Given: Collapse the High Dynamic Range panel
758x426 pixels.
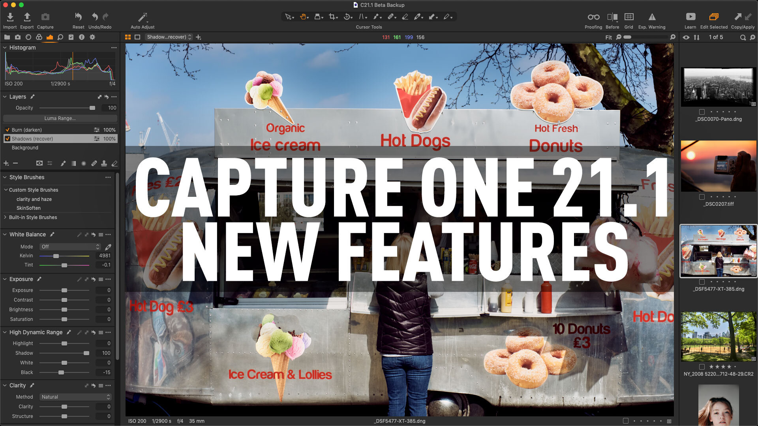Looking at the screenshot, I should tap(5, 333).
